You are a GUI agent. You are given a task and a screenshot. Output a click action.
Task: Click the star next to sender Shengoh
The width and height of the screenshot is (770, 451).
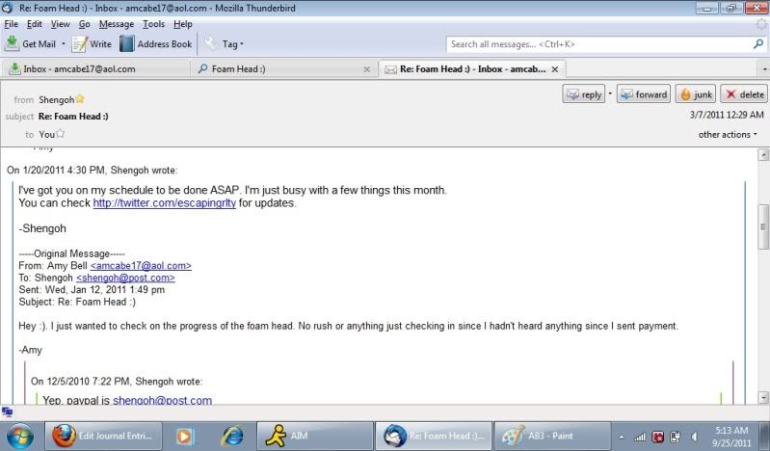pyautogui.click(x=80, y=98)
